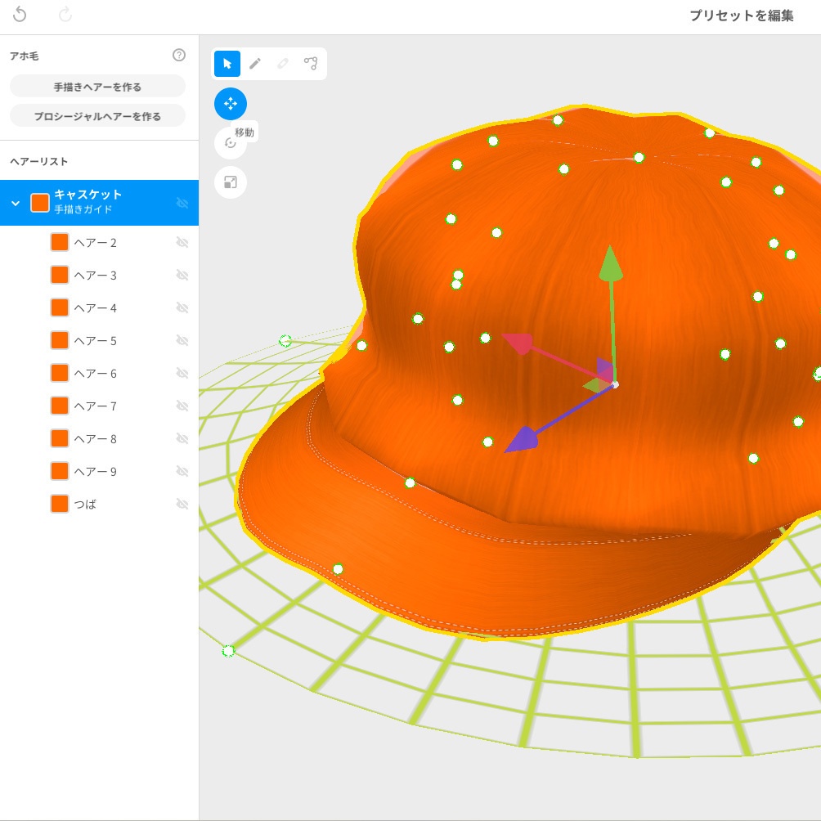Image resolution: width=821 pixels, height=821 pixels.
Task: Select the control point edit tool
Action: (311, 64)
